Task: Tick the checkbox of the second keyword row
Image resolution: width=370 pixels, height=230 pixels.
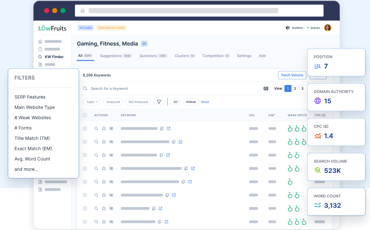Action: pyautogui.click(x=85, y=142)
